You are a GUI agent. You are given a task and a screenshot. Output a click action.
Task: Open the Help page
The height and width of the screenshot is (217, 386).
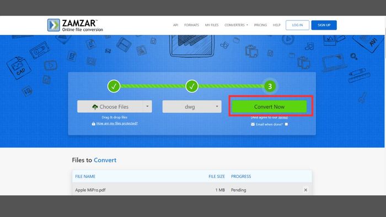coord(277,25)
